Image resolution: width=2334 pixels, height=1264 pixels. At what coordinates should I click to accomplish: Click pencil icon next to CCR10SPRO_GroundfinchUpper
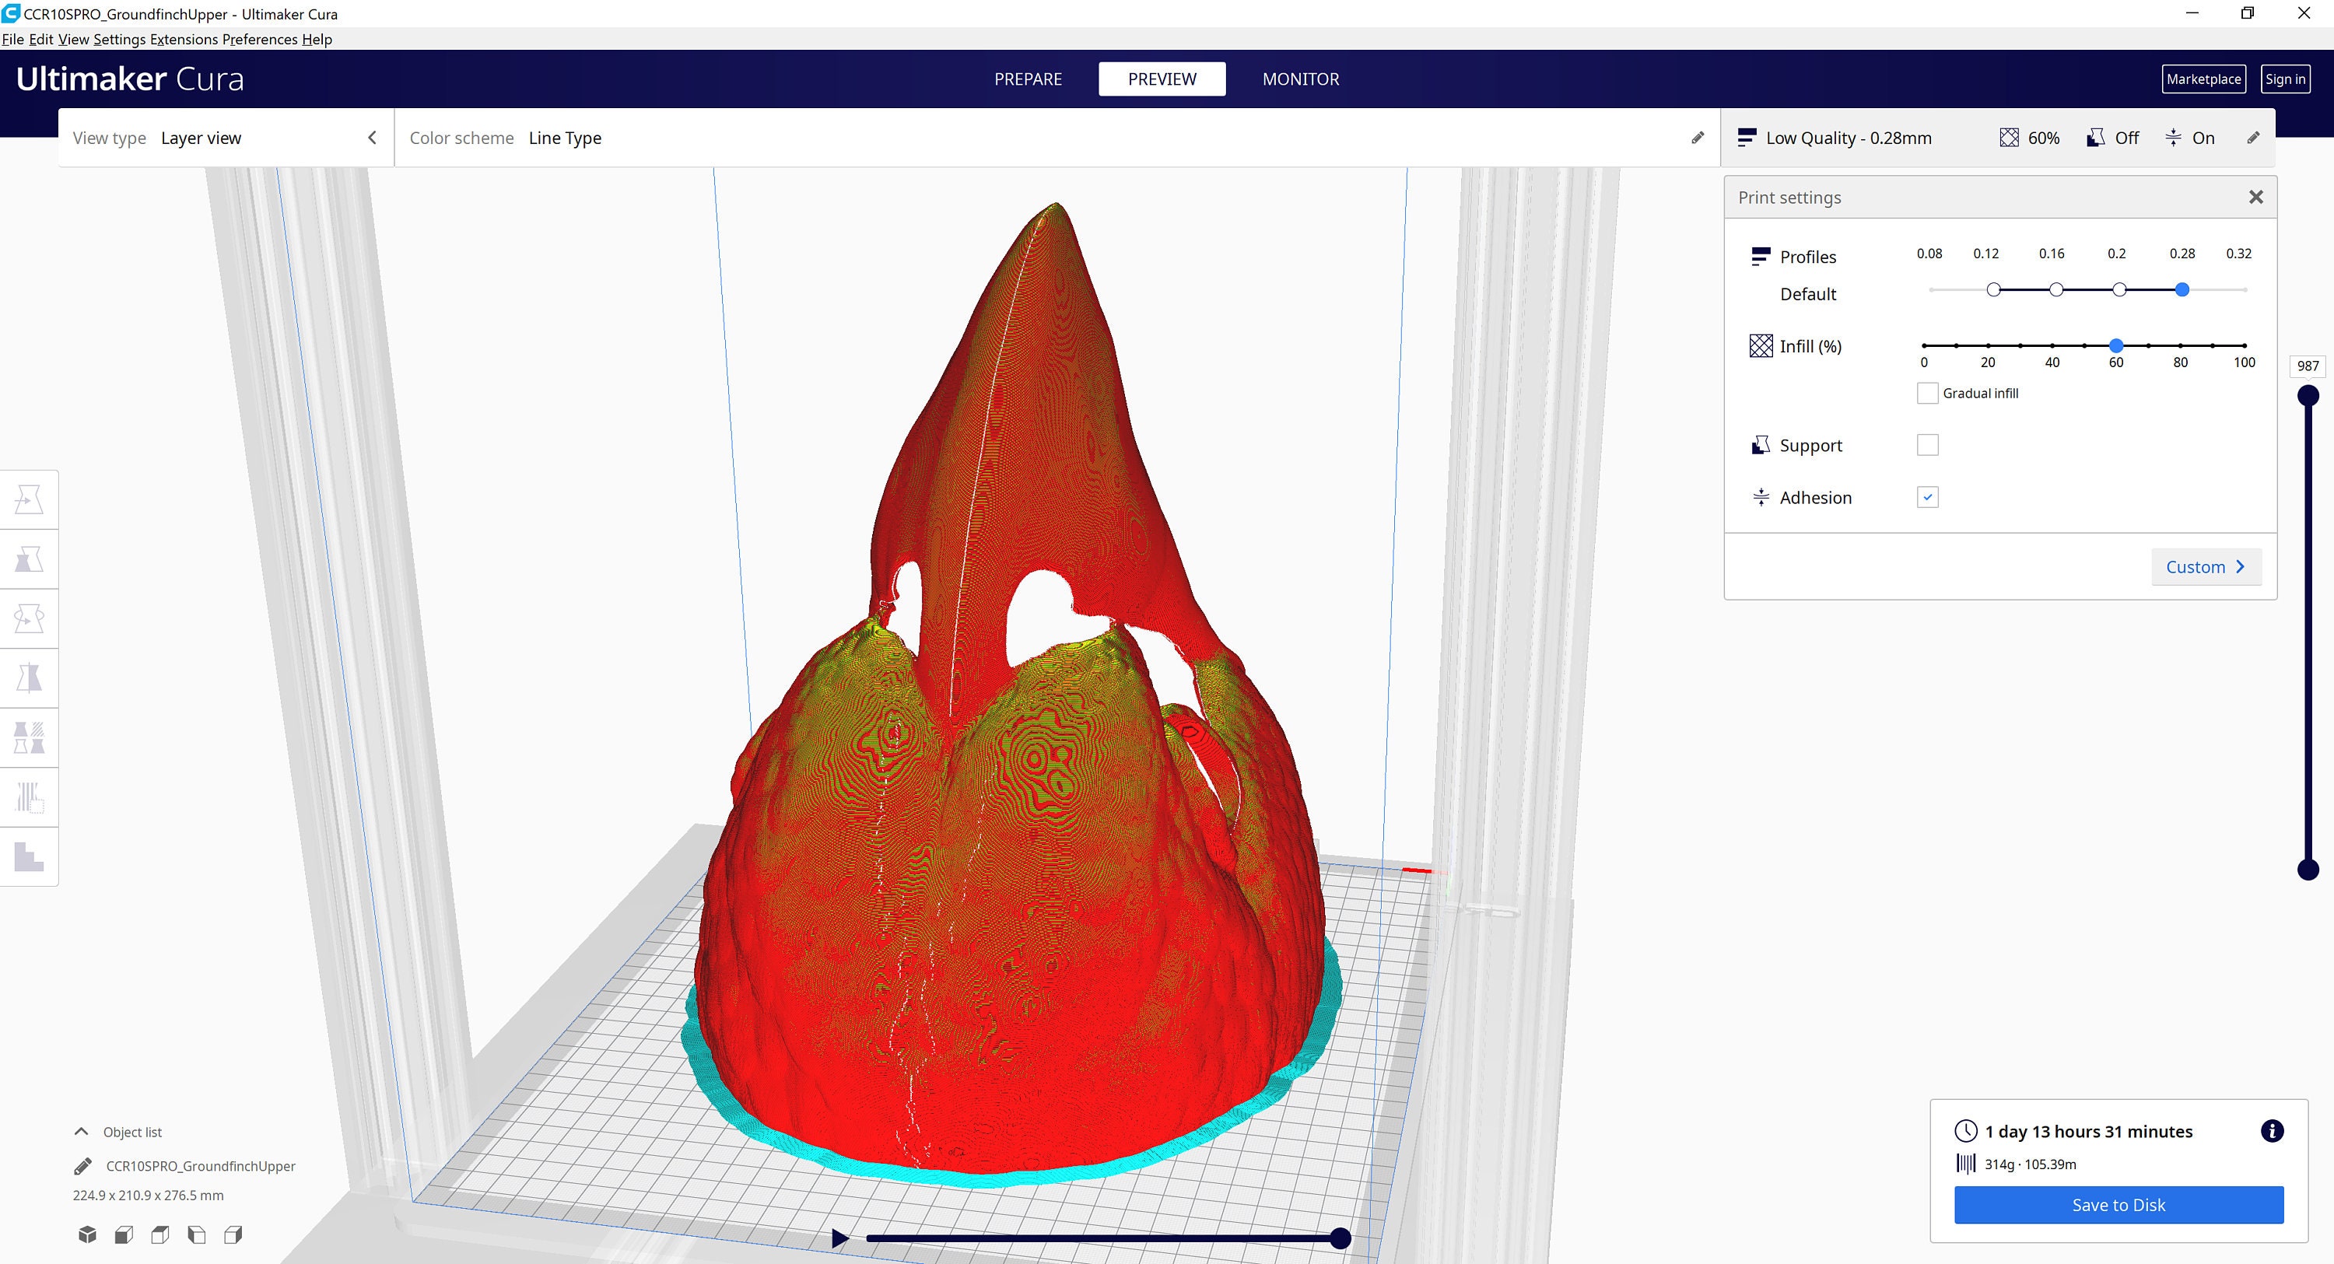coord(82,1166)
